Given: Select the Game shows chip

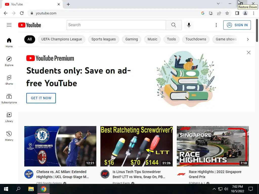Looking at the screenshot, I should pos(226,39).
